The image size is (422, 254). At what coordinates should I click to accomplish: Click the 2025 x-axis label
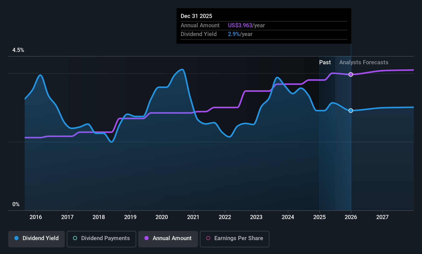point(319,217)
